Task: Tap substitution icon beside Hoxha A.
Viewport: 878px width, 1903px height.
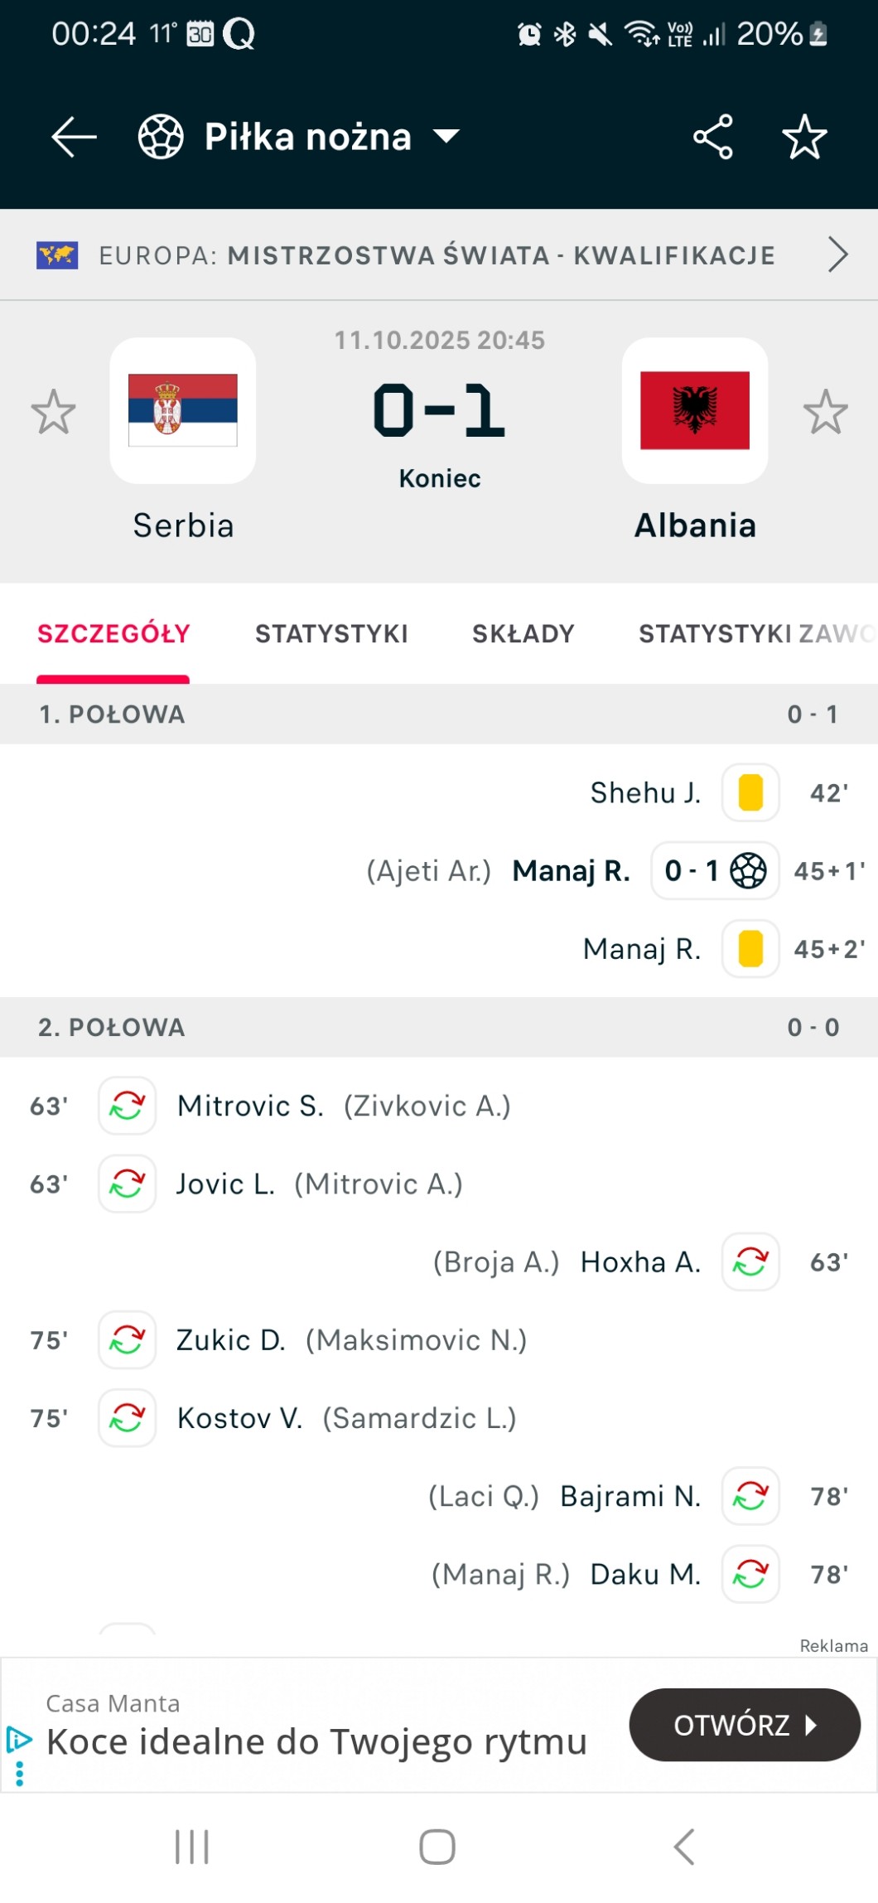Action: pos(750,1262)
